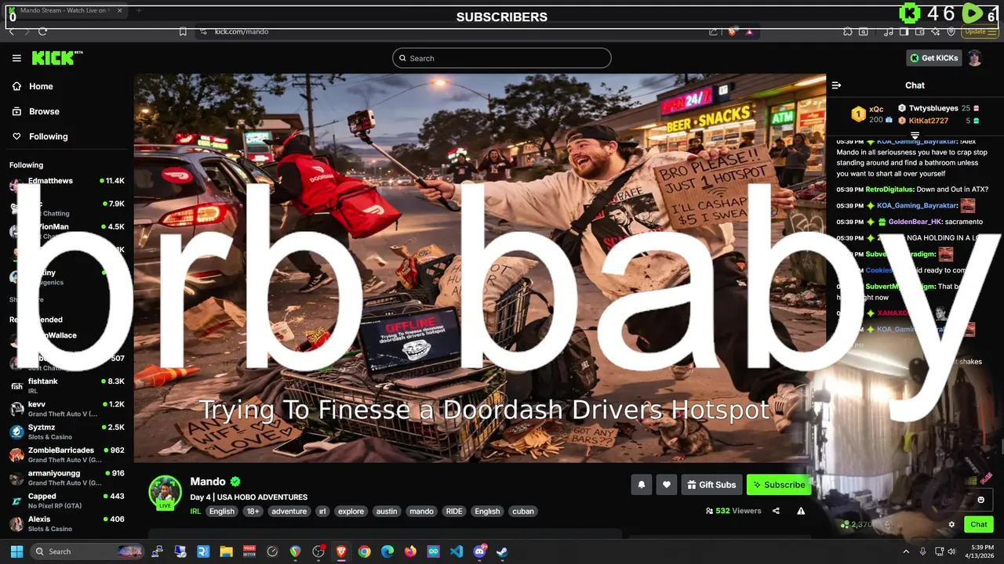Open Syztmz channel in sidebar
This screenshot has width=1004, height=564.
67,432
